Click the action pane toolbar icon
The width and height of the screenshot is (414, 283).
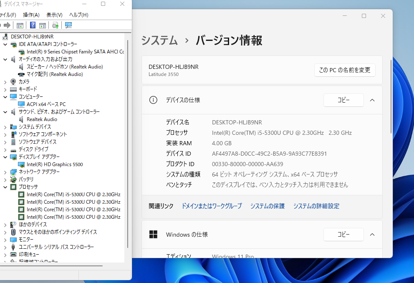43,25
